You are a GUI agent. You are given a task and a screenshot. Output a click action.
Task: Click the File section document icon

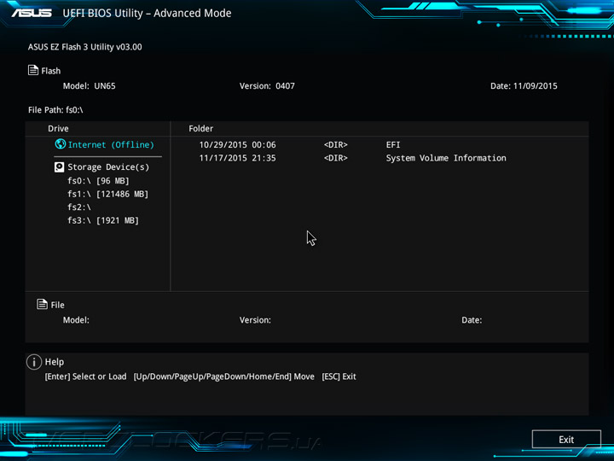click(x=43, y=304)
